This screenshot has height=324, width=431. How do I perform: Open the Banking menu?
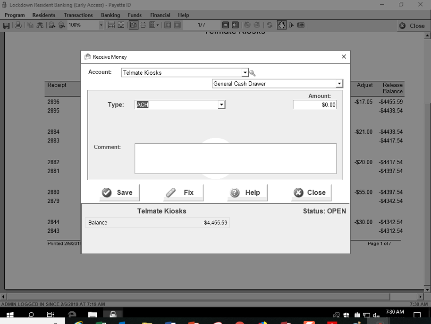click(110, 15)
